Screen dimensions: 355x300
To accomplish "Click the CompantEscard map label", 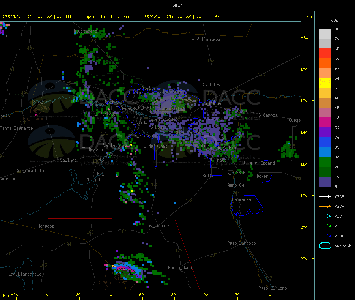I will pyautogui.click(x=259, y=163).
